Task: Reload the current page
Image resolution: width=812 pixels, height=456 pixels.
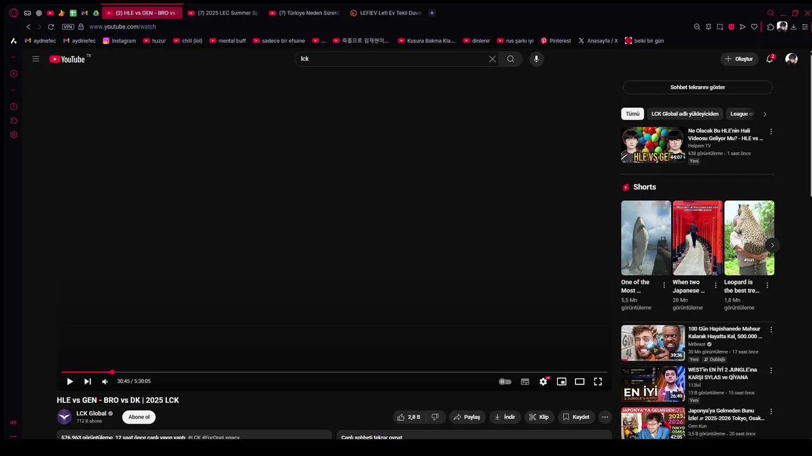Action: point(51,27)
